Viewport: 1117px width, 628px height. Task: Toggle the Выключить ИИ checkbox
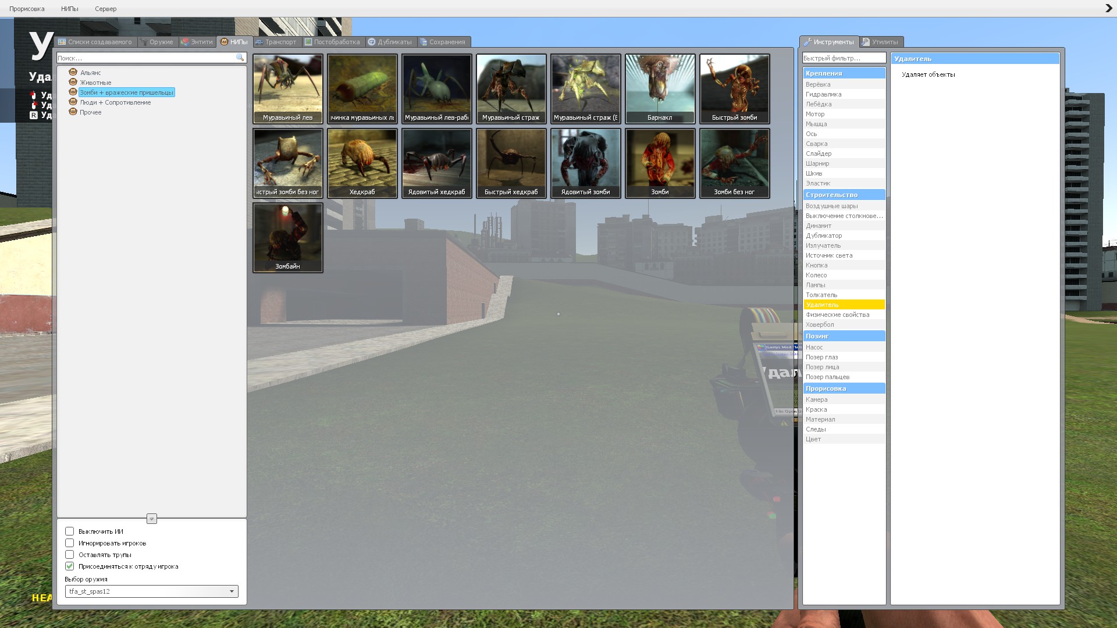pos(70,531)
